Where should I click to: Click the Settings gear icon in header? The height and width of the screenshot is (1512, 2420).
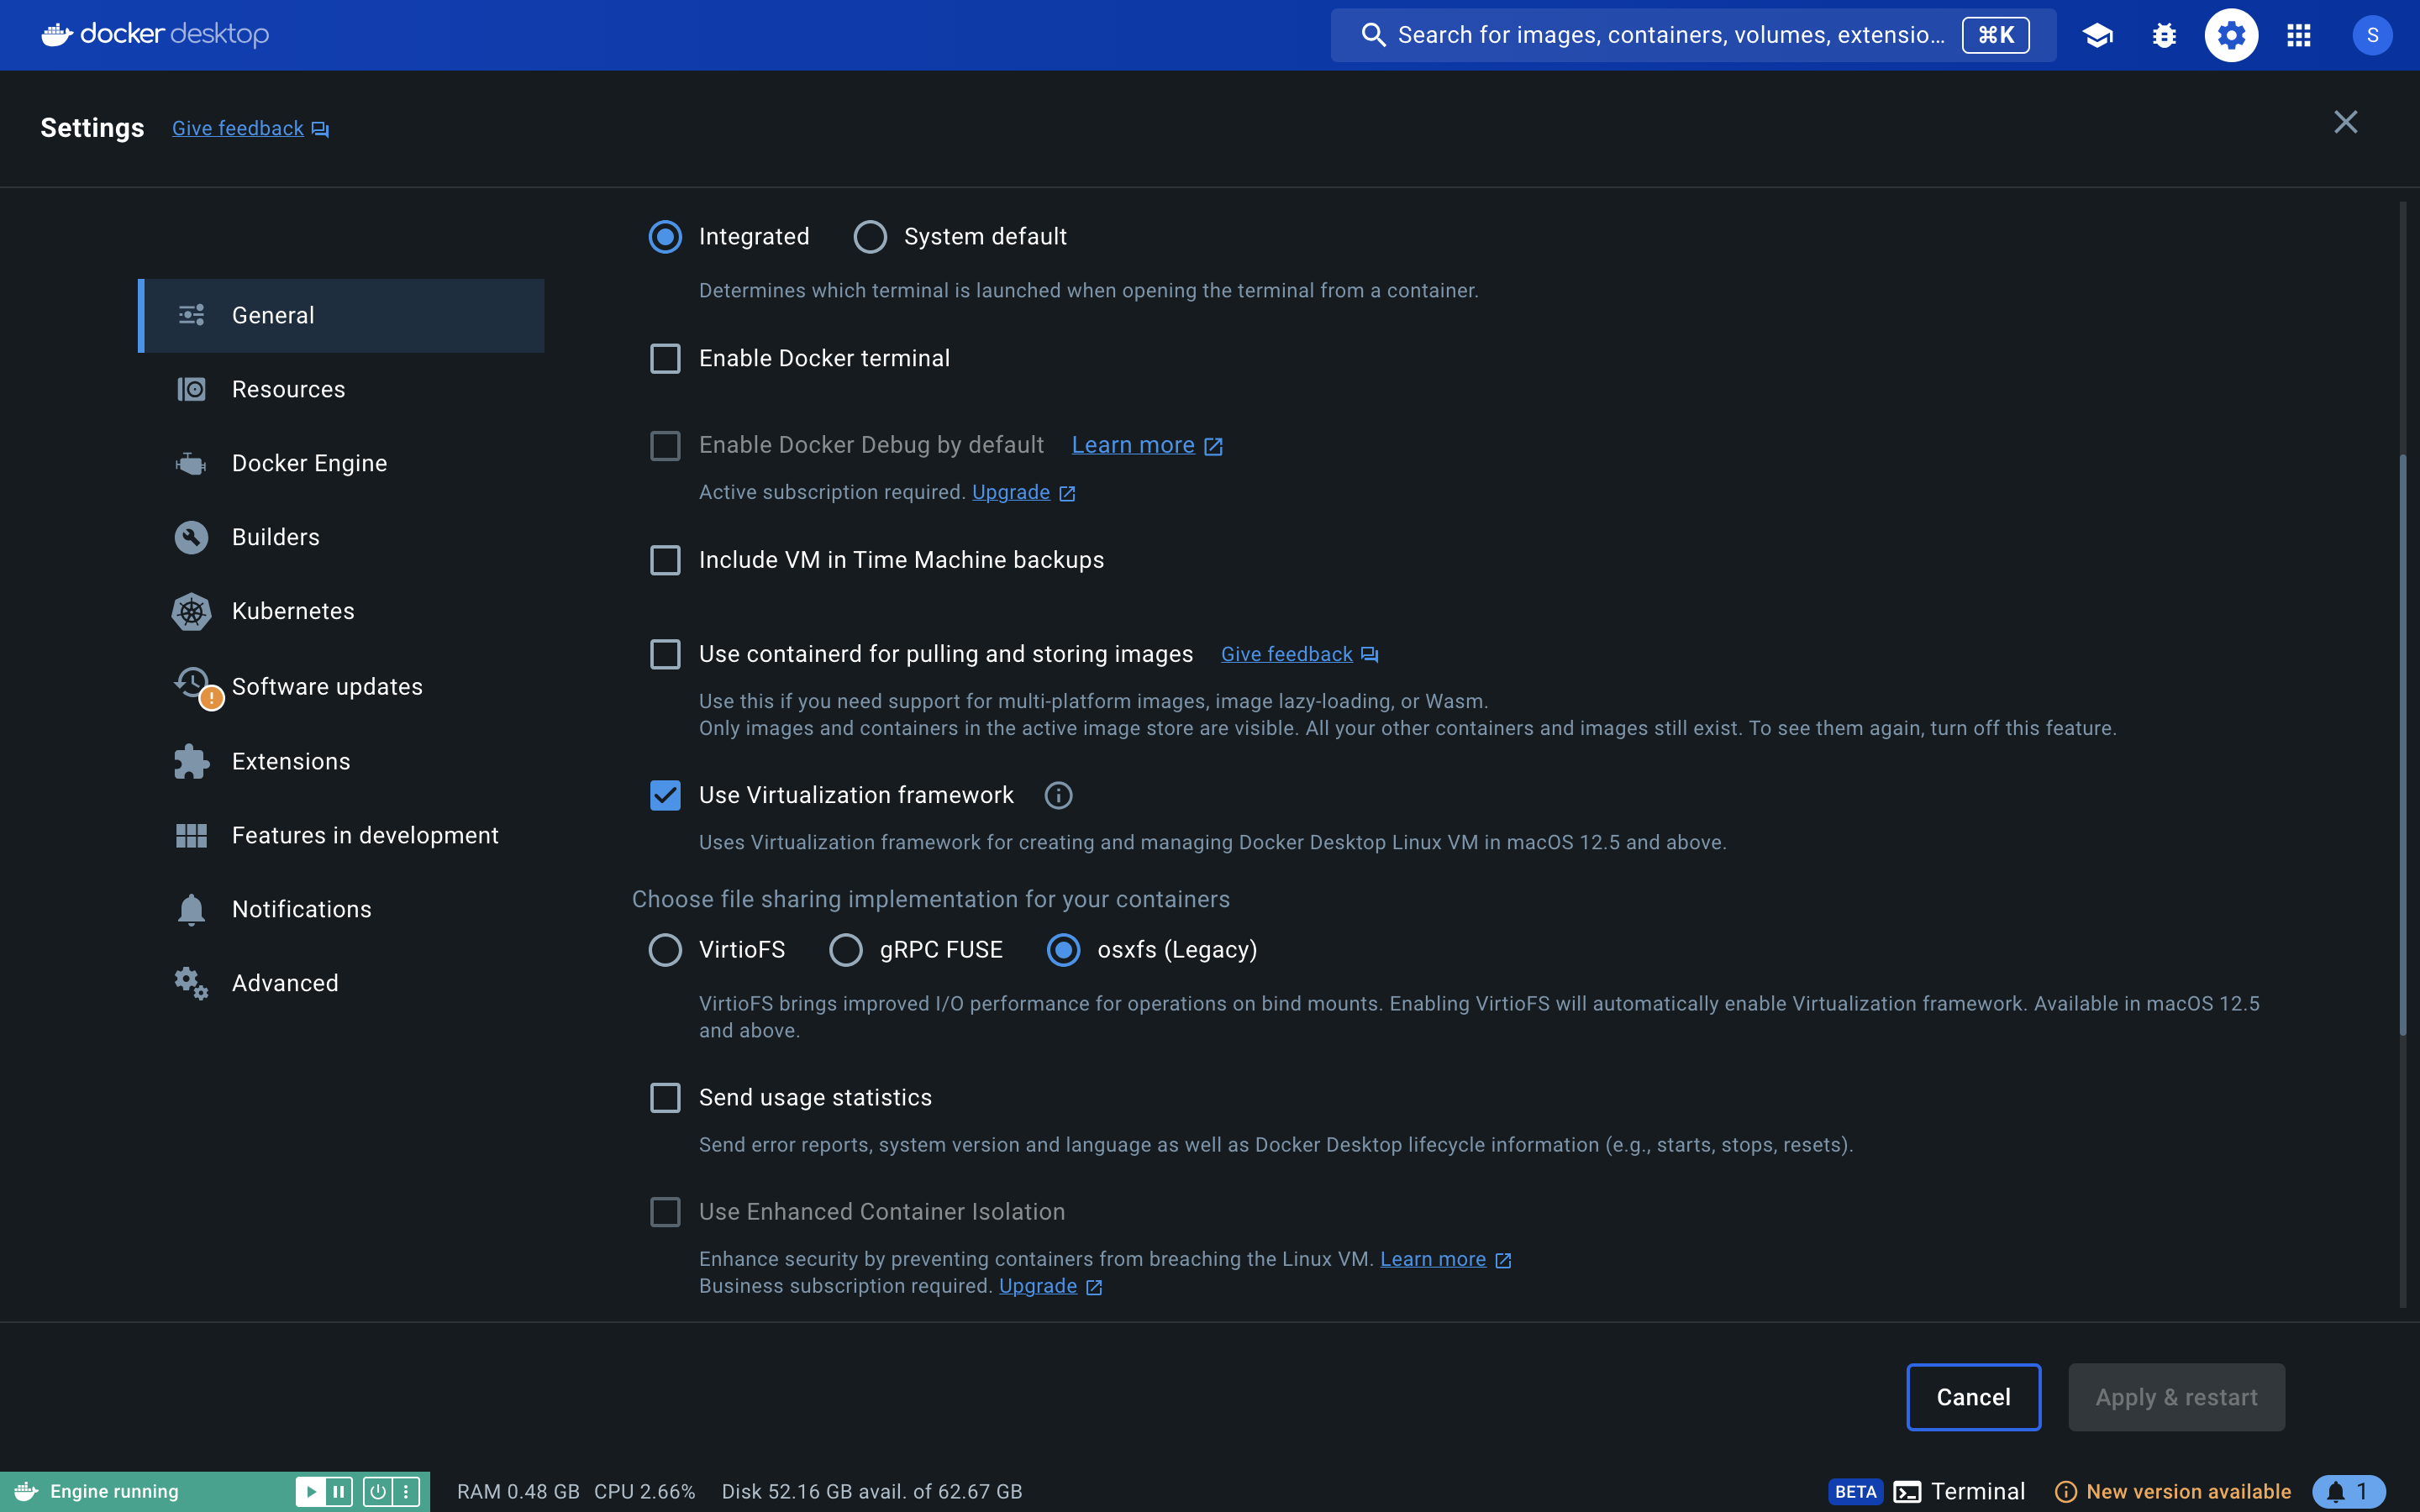click(2231, 35)
